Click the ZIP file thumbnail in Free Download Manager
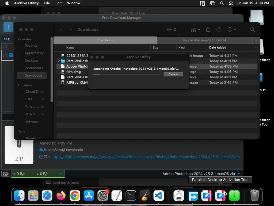 [19, 152]
